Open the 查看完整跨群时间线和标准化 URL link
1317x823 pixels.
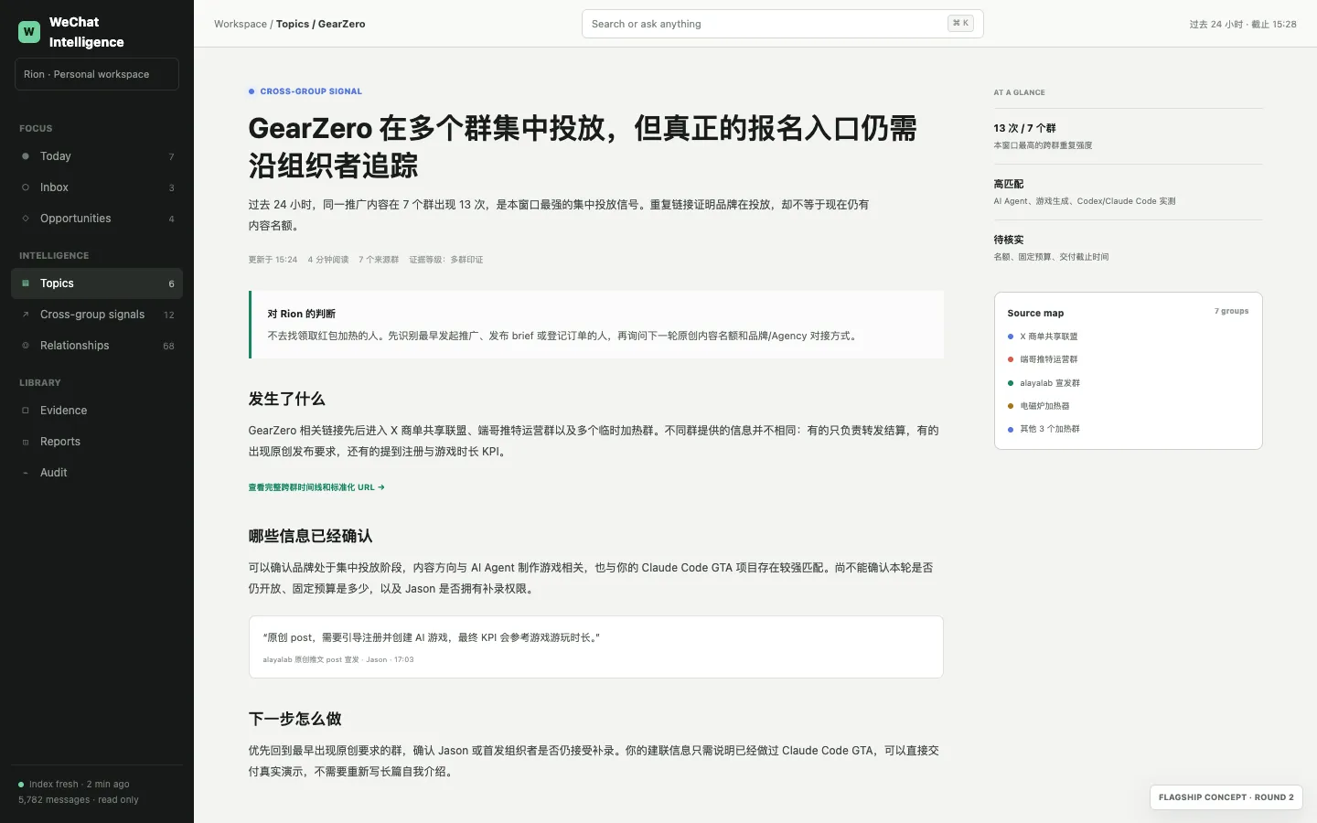316,487
